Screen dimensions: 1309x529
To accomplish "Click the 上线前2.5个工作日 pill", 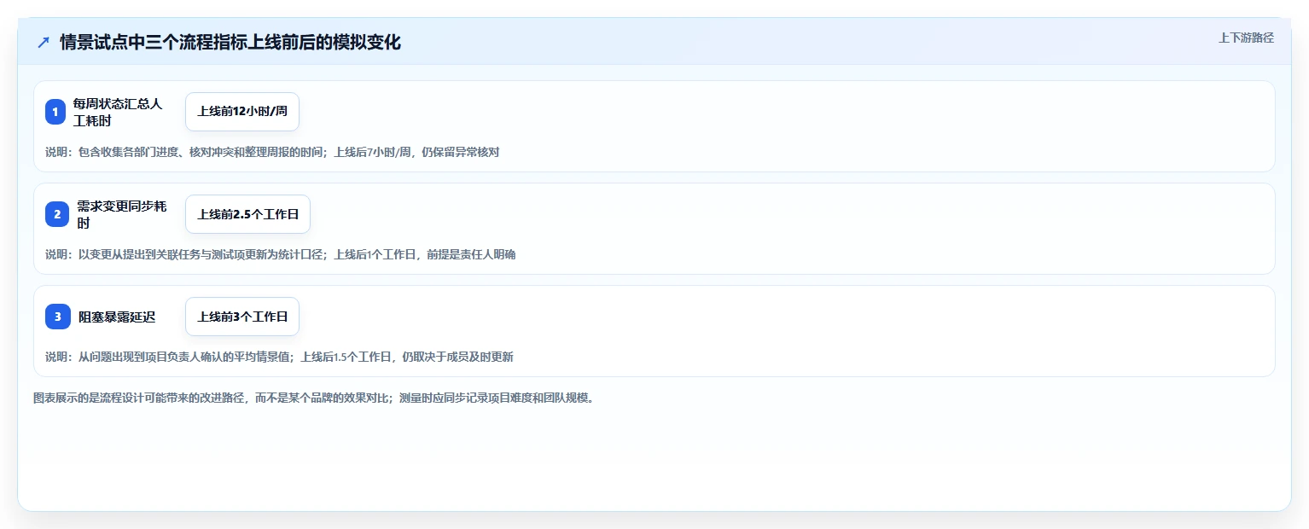I will coord(247,214).
